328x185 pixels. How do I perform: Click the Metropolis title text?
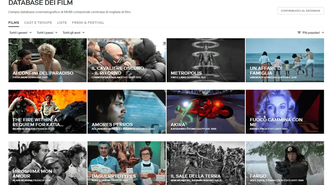pos(186,73)
